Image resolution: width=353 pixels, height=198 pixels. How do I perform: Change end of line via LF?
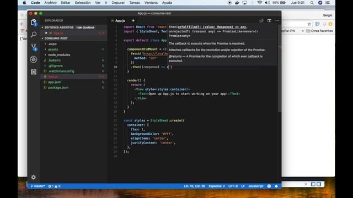(243, 186)
